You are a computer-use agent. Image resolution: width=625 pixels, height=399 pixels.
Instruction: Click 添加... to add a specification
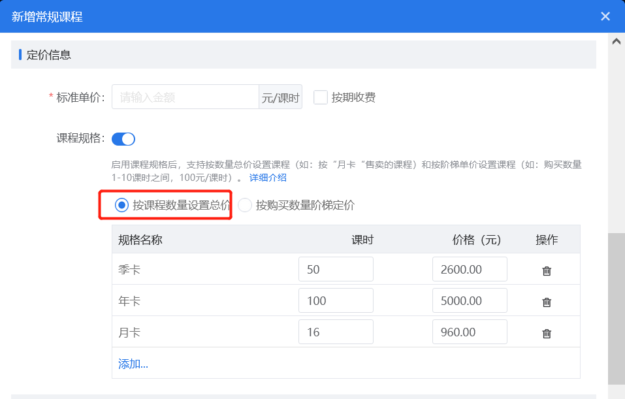[x=132, y=363]
